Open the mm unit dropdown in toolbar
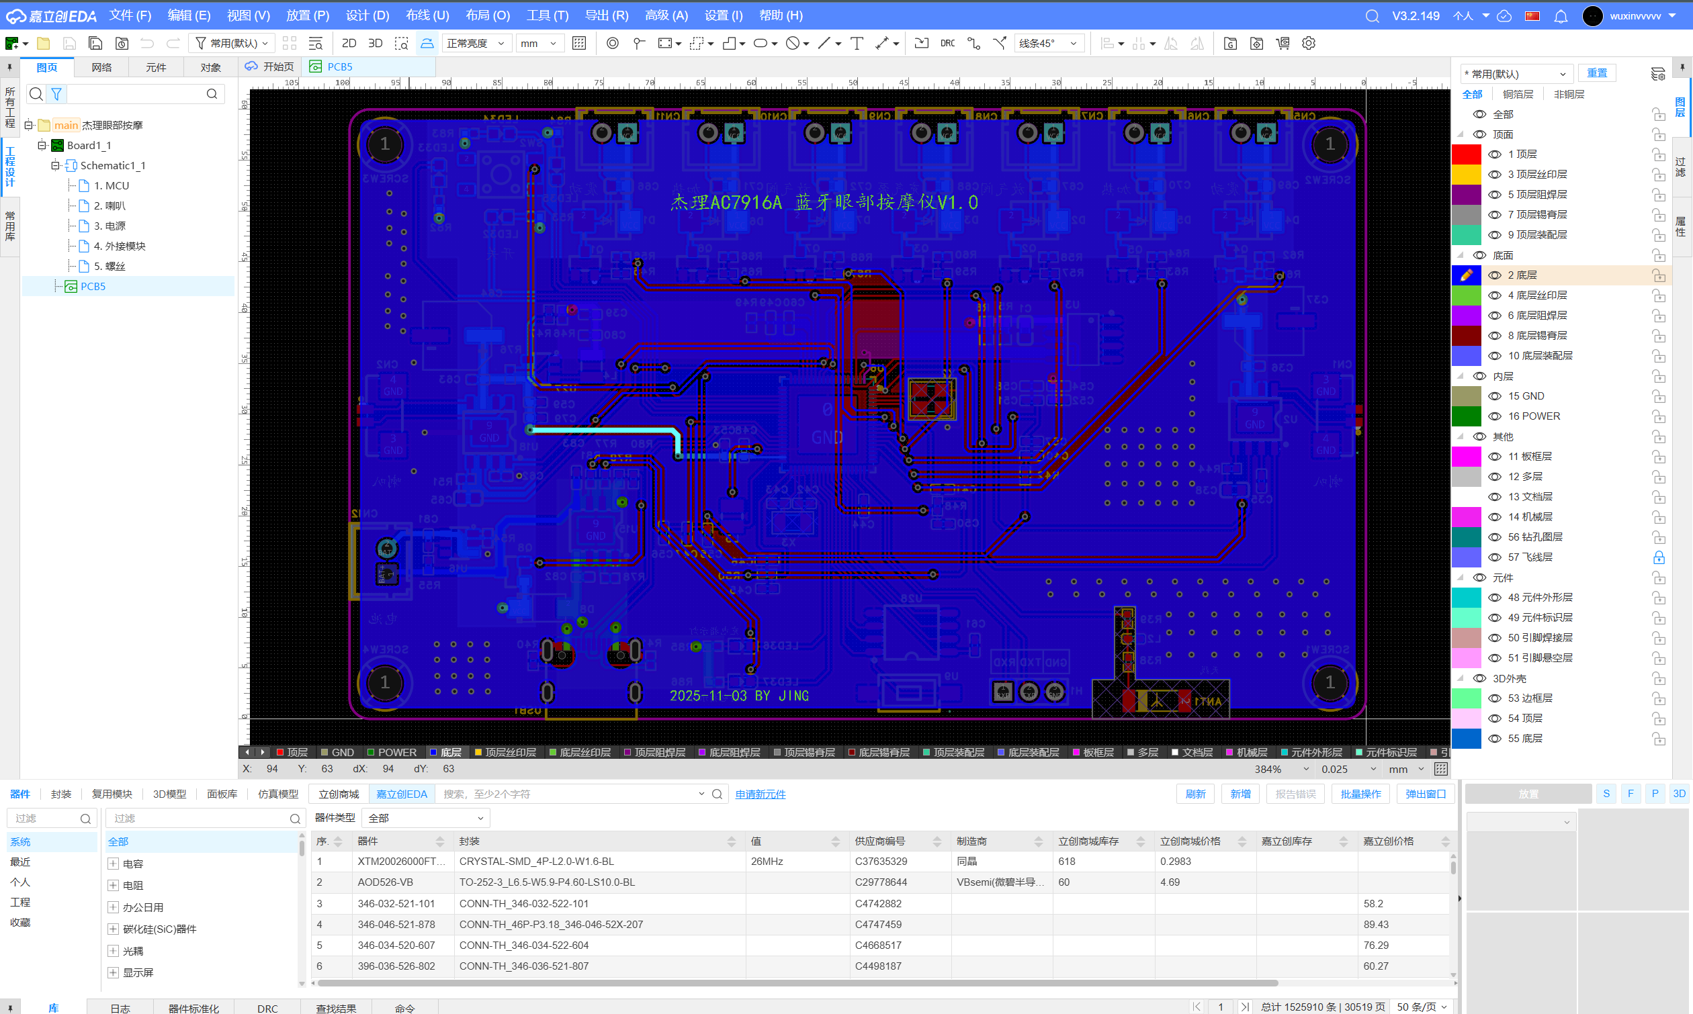Screen dimensions: 1693x1014 [x=540, y=43]
